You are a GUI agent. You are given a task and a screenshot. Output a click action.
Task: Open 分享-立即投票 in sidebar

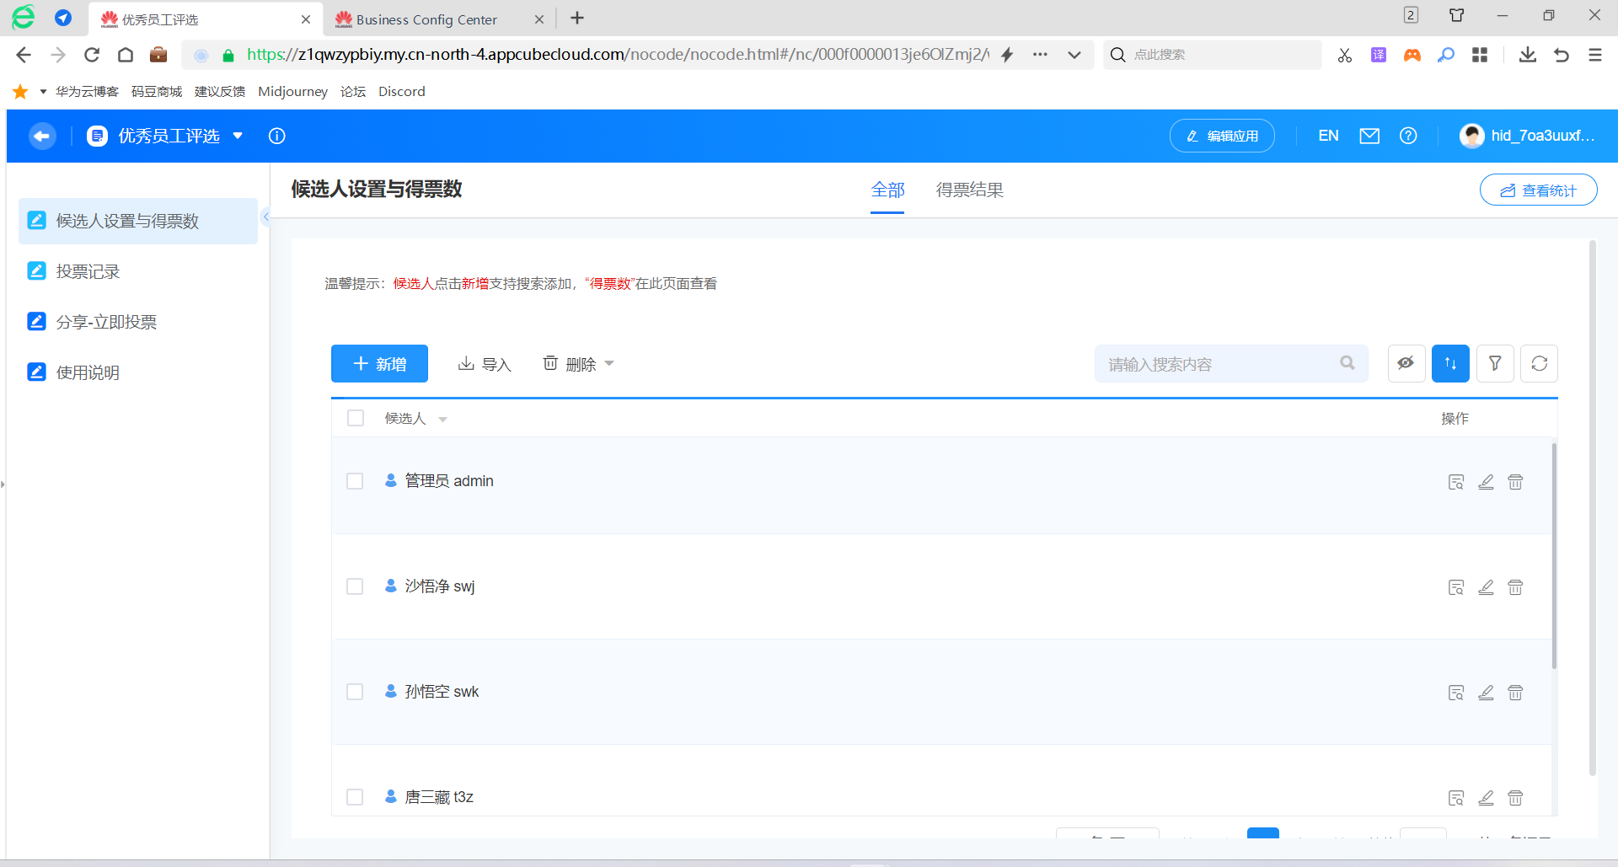[x=138, y=322]
